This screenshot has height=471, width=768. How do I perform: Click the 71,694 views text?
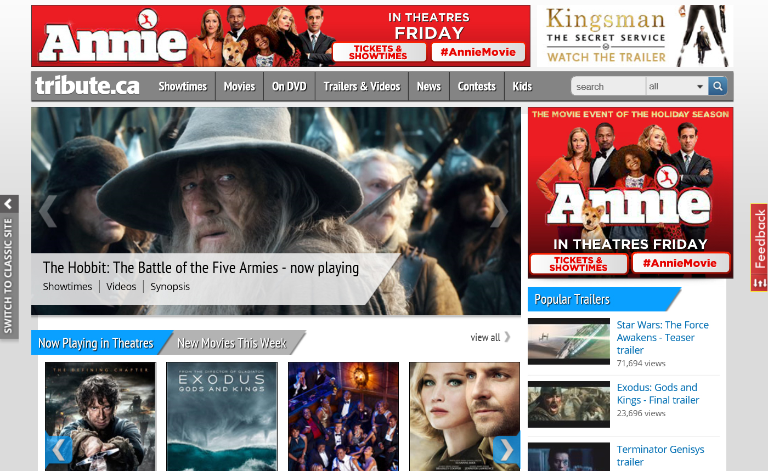[641, 363]
